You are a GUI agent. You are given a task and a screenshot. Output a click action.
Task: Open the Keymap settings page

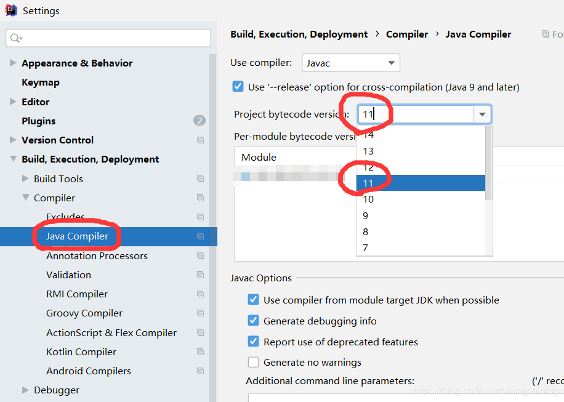(41, 82)
